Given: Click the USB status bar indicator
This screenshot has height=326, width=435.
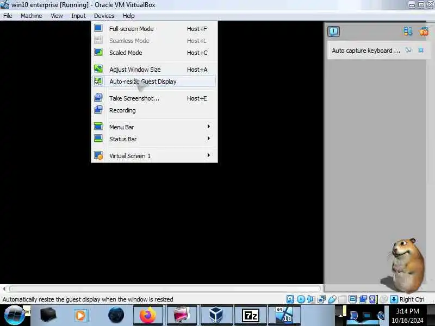Looking at the screenshot, I should (x=332, y=299).
